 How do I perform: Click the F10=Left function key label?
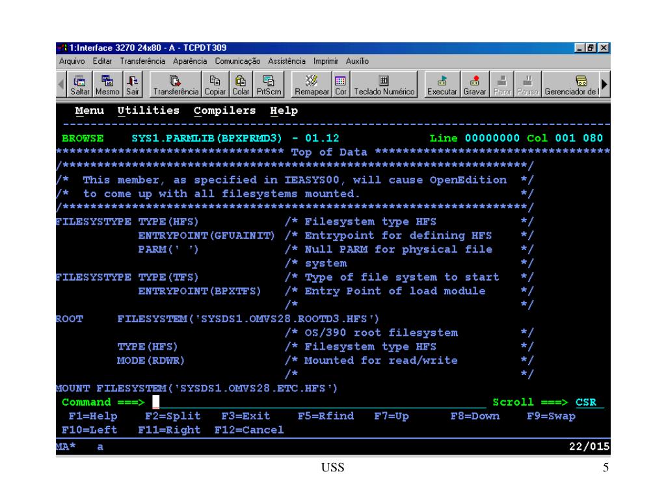[90, 430]
